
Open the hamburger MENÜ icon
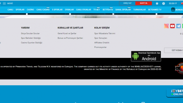point(4,4)
